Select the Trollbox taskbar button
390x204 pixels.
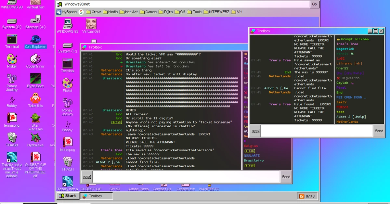point(97,196)
